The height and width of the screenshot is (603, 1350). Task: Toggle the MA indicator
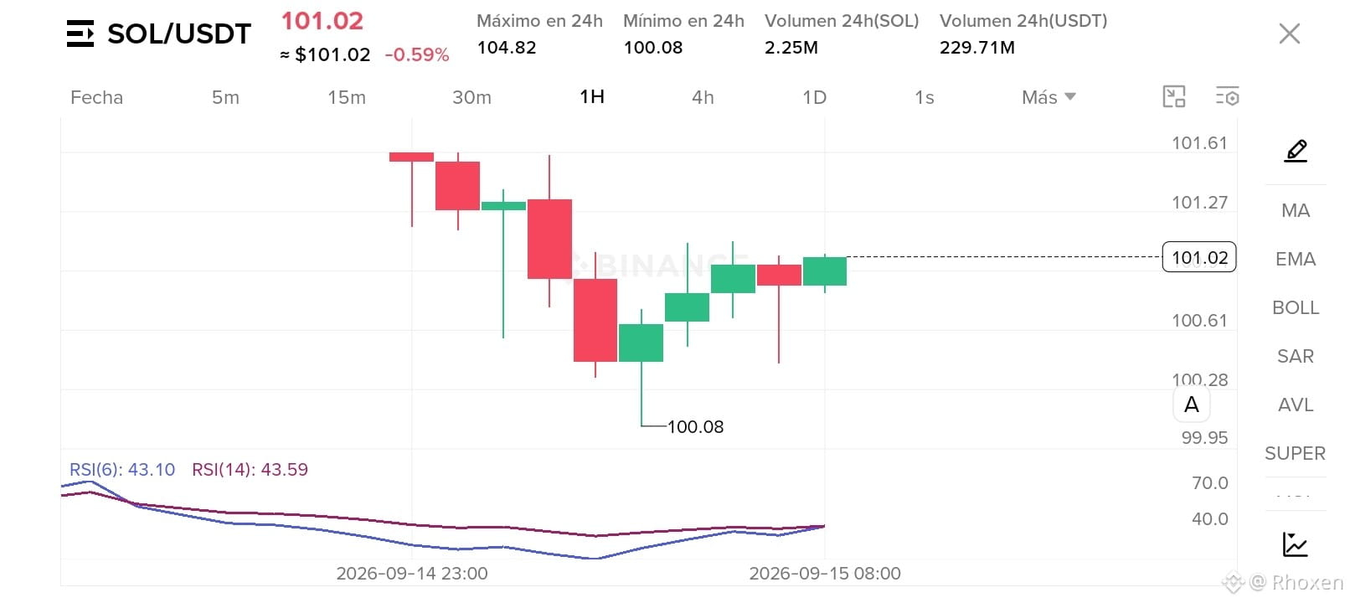(x=1296, y=211)
